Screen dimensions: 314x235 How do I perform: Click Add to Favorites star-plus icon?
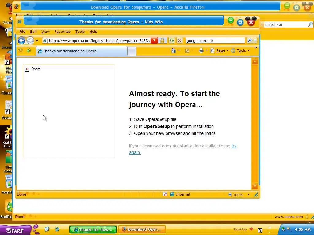(x=29, y=50)
